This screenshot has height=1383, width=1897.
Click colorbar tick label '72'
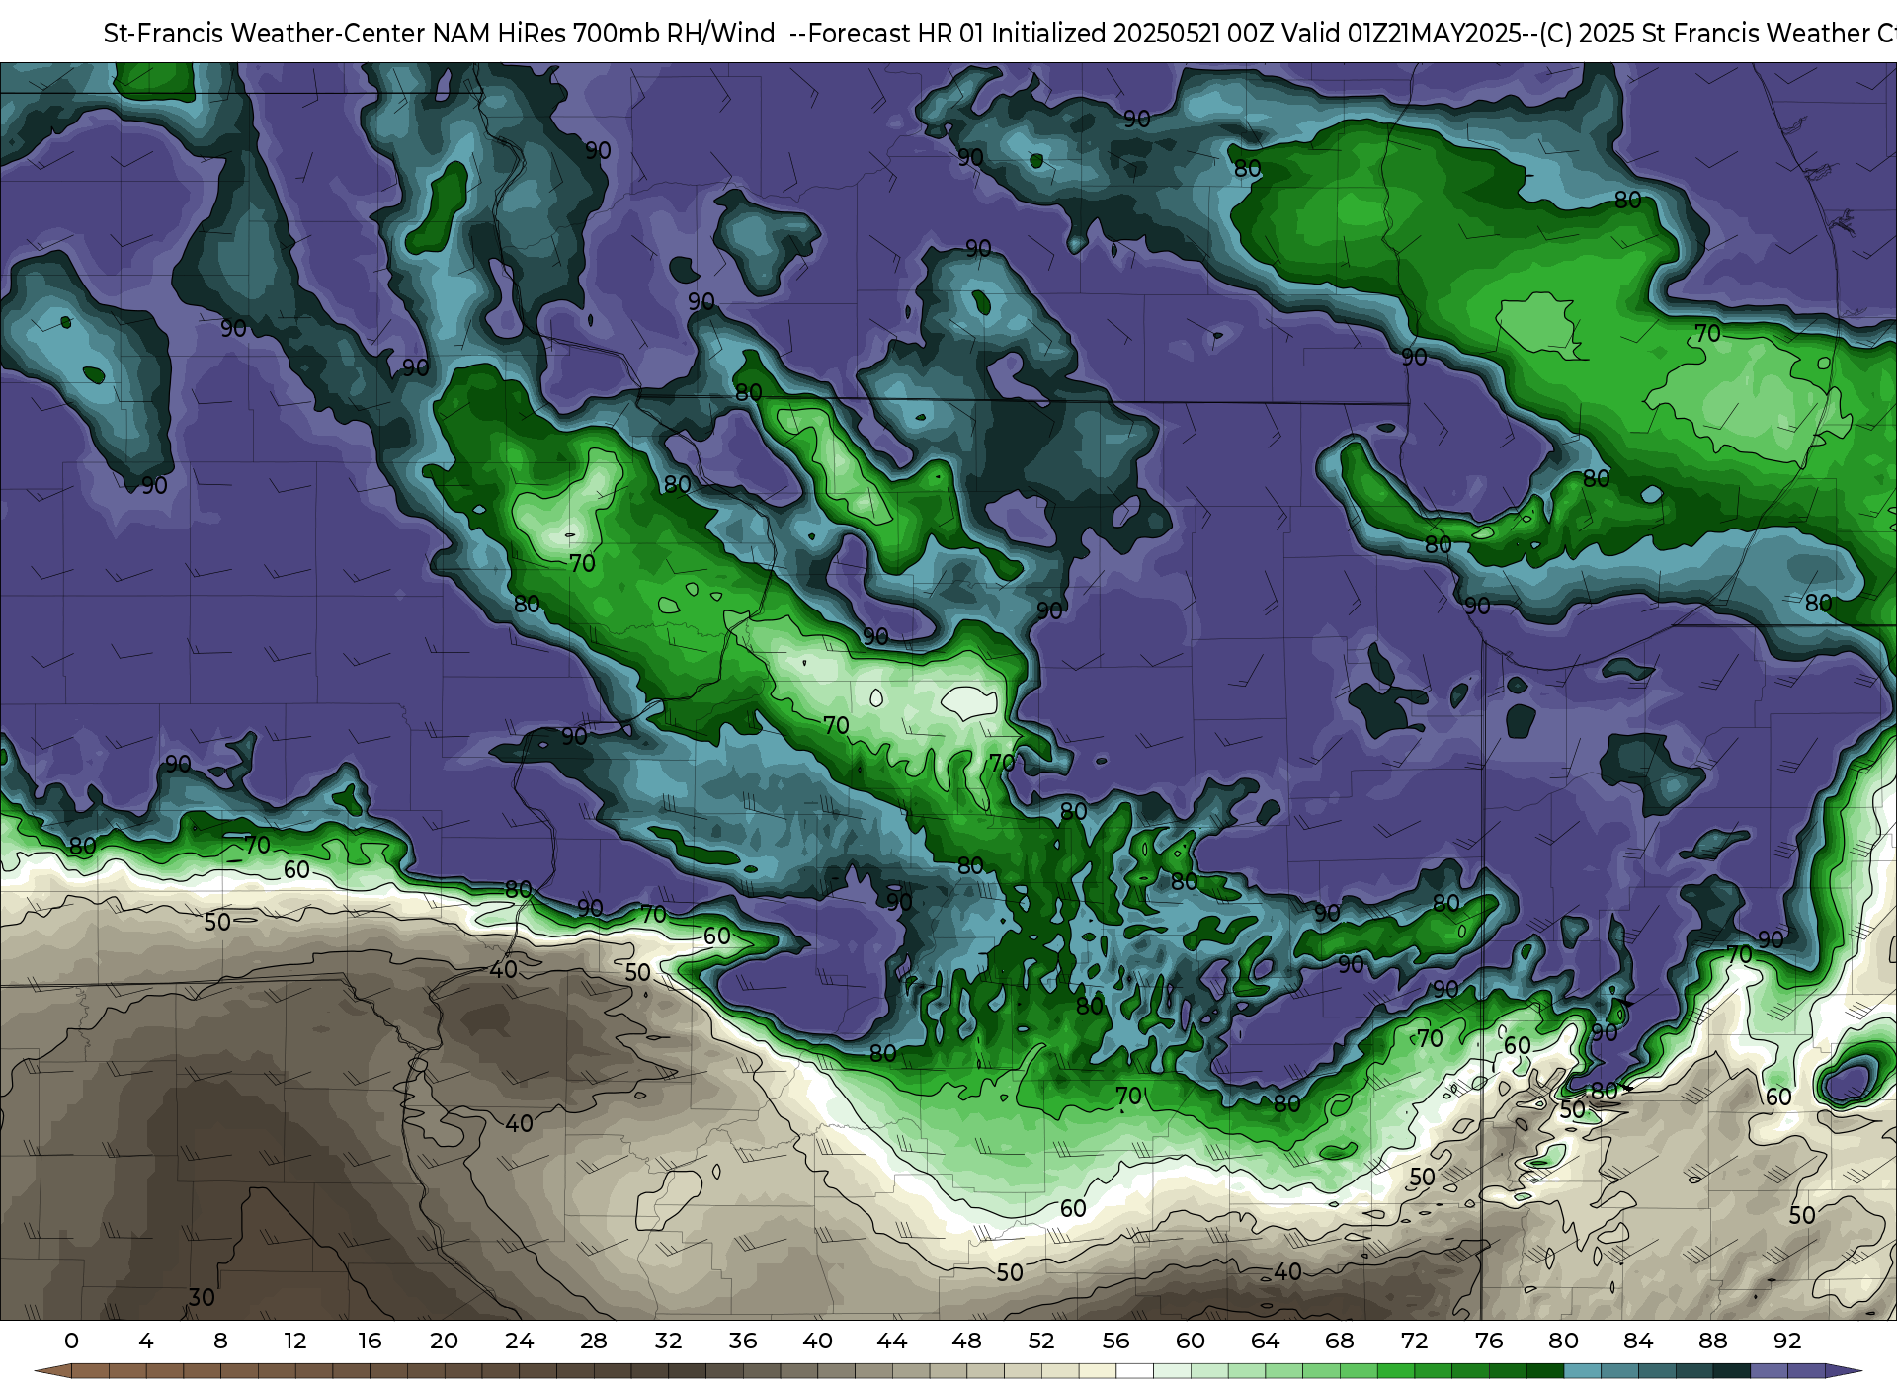tap(1415, 1341)
